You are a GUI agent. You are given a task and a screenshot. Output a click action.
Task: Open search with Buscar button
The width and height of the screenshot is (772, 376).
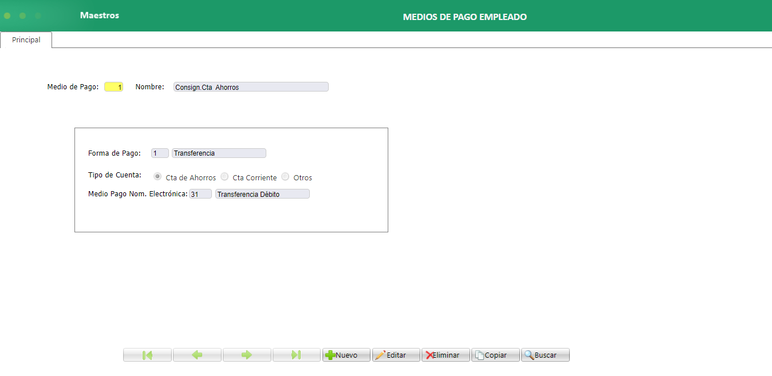tap(546, 355)
